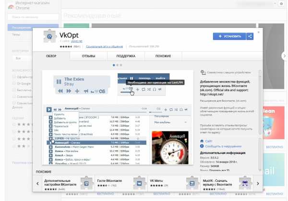Image resolution: width=288 pixels, height=201 pixels.
Task: Toggle the Бесплатно checkbox
Action: click(x=14, y=90)
